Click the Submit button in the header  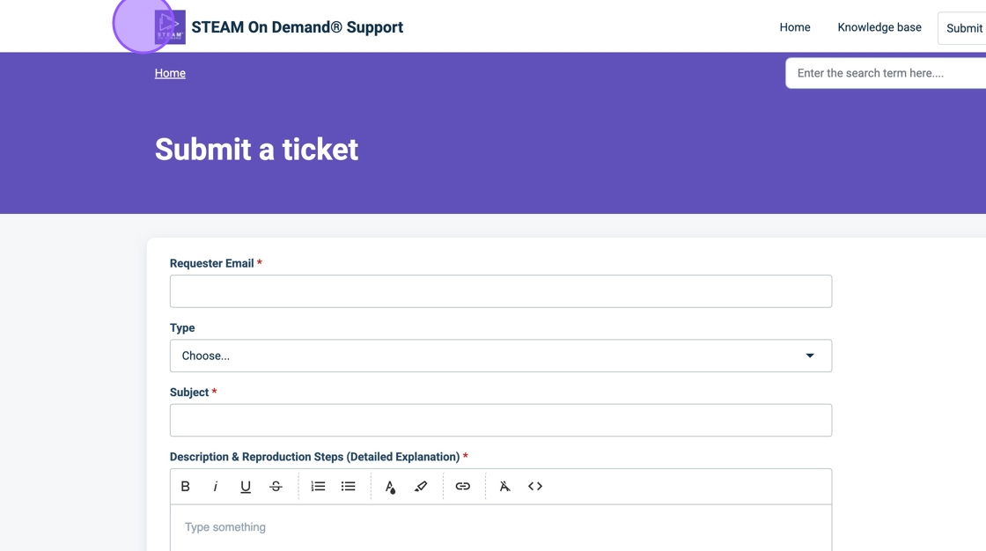[963, 28]
